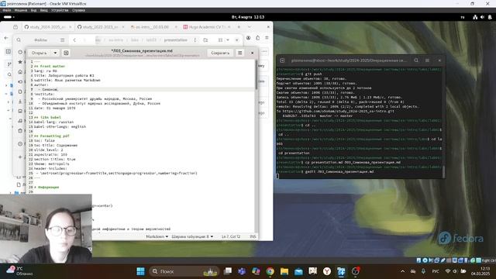The image size is (496, 279).
Task: Click the 'Front matter' heading line in gedit
Action: click(x=50, y=66)
